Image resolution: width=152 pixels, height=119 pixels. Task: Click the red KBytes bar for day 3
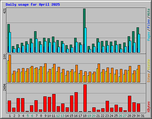(18, 105)
